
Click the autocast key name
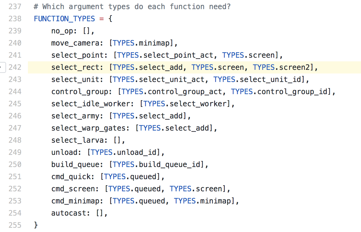pyautogui.click(x=69, y=213)
